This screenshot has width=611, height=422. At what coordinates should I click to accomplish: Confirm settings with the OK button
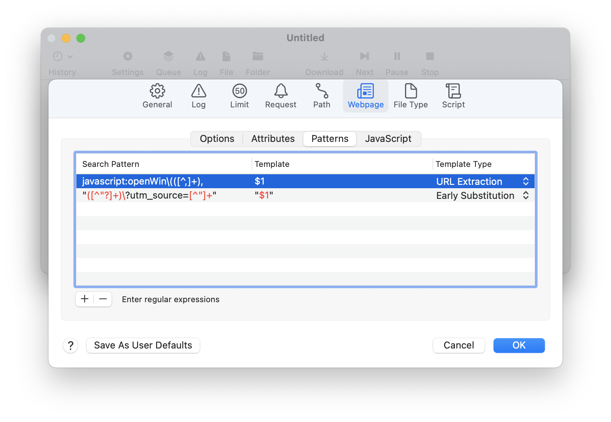519,346
